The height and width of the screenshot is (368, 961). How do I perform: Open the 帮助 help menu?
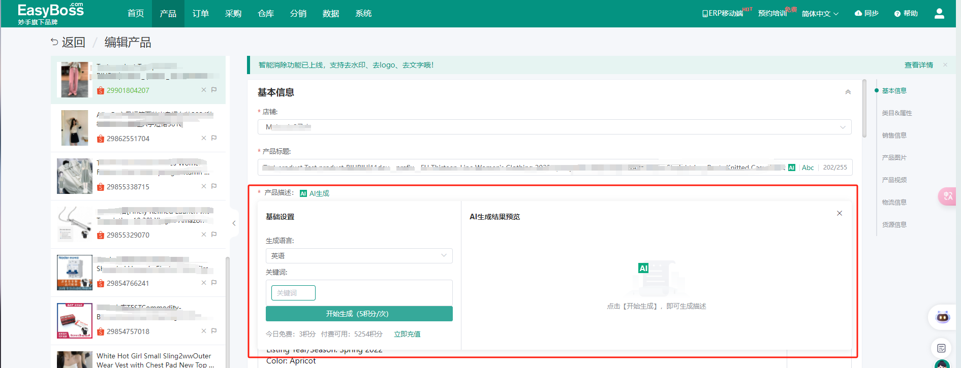906,14
